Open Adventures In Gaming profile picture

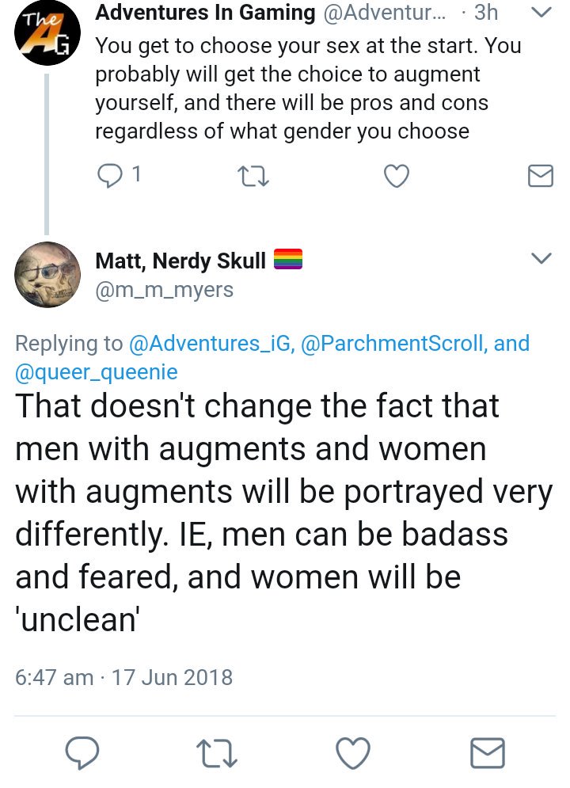[47, 32]
